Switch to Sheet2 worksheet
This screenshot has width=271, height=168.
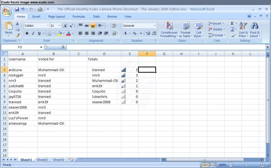42,160
